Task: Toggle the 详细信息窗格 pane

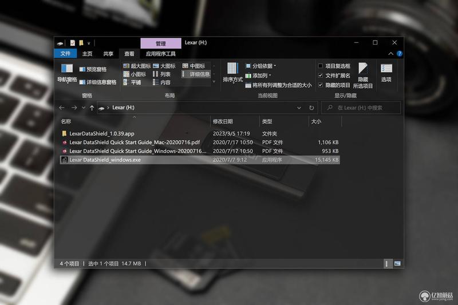Action: point(98,82)
